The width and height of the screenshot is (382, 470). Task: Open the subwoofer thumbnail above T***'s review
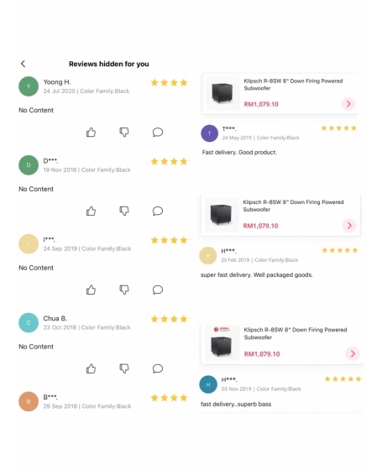pyautogui.click(x=222, y=93)
